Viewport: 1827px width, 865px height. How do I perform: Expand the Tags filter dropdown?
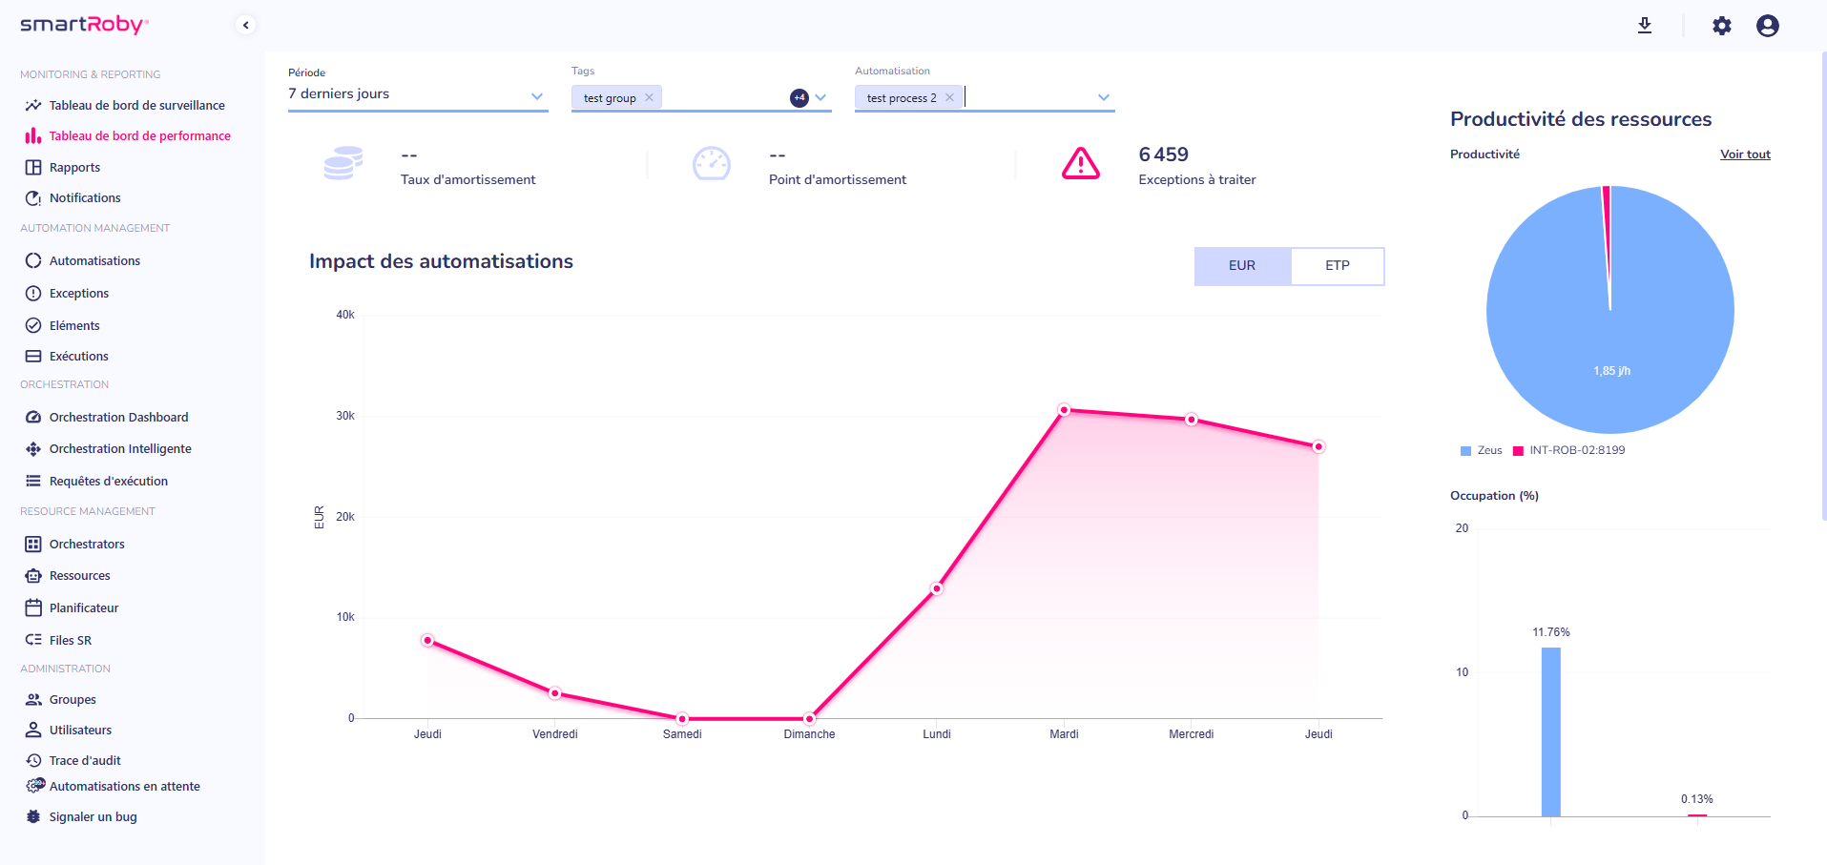point(820,97)
